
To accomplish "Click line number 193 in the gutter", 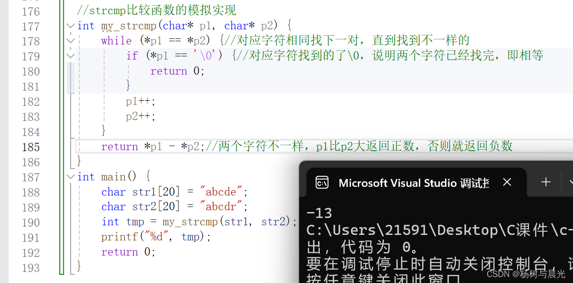I will pos(31,268).
